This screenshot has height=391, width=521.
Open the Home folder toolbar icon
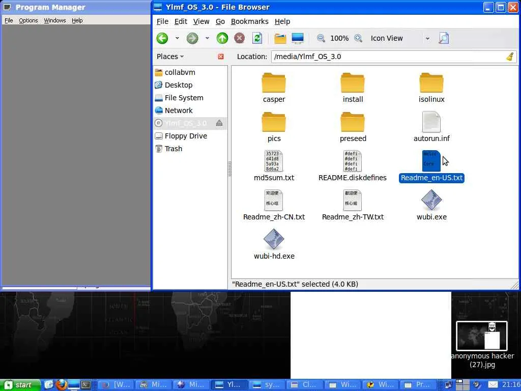coord(280,38)
